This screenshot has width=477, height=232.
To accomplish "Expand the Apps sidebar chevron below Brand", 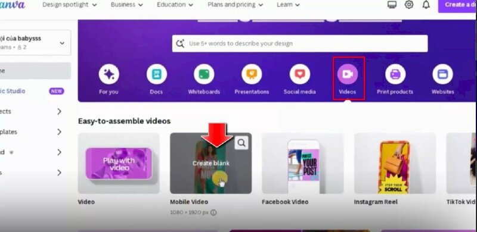I will [x=59, y=173].
